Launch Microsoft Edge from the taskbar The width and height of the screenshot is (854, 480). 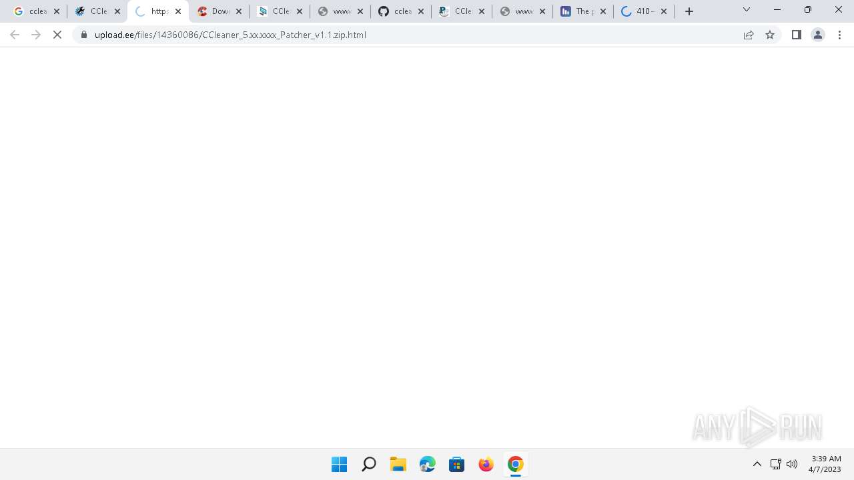pyautogui.click(x=428, y=464)
